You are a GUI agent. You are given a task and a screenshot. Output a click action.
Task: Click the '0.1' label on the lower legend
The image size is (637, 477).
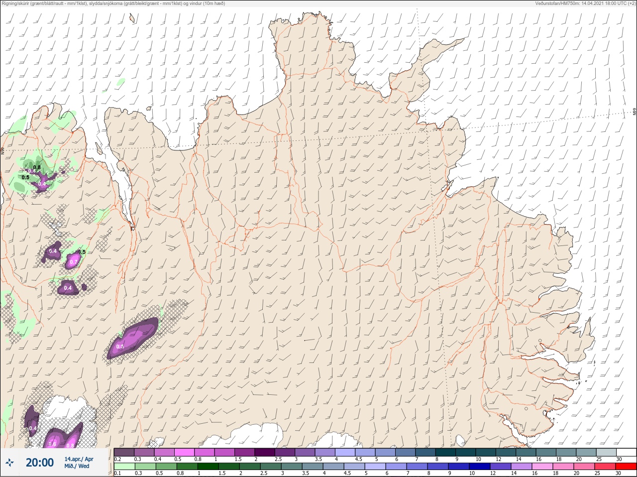point(117,473)
